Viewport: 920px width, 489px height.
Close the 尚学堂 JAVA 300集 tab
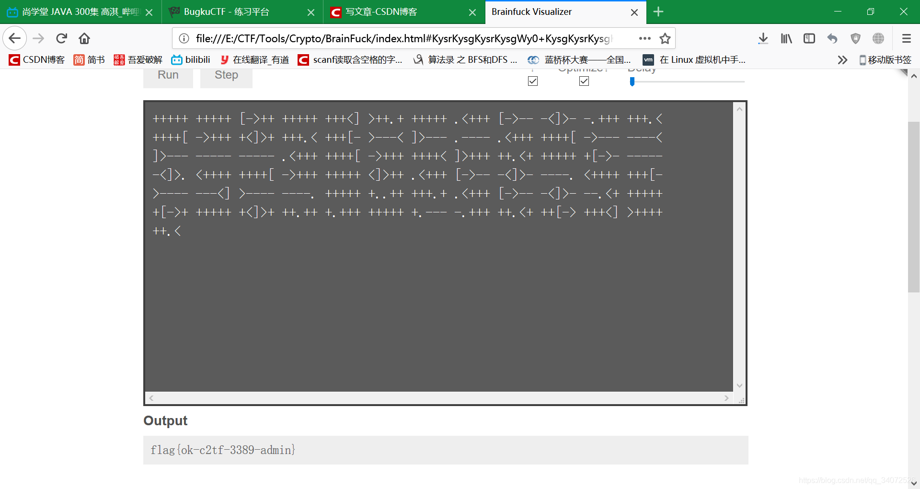[x=149, y=12]
